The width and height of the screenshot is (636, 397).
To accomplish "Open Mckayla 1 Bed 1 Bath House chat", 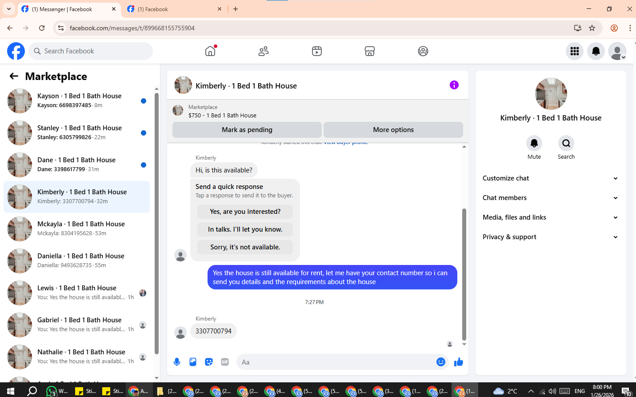I will (x=76, y=229).
